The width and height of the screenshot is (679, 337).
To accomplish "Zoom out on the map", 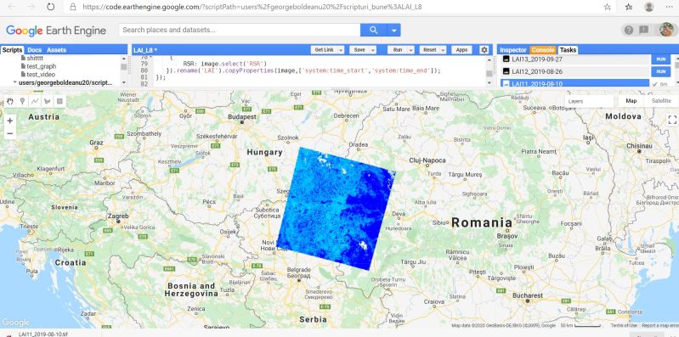I will [10, 133].
